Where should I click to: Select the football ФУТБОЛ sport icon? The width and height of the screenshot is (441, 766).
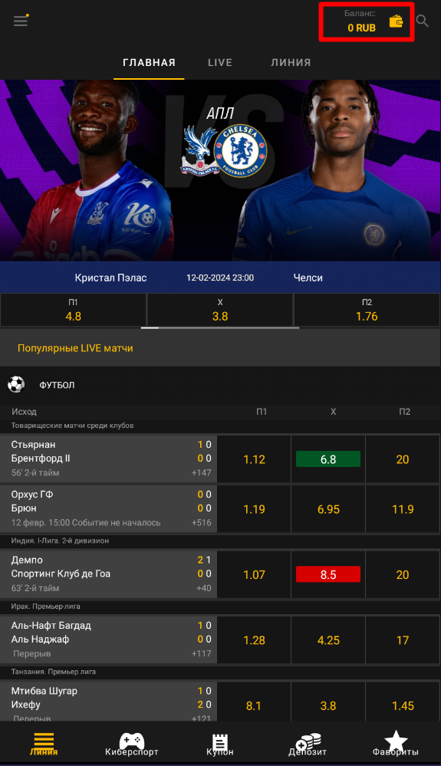pos(16,384)
